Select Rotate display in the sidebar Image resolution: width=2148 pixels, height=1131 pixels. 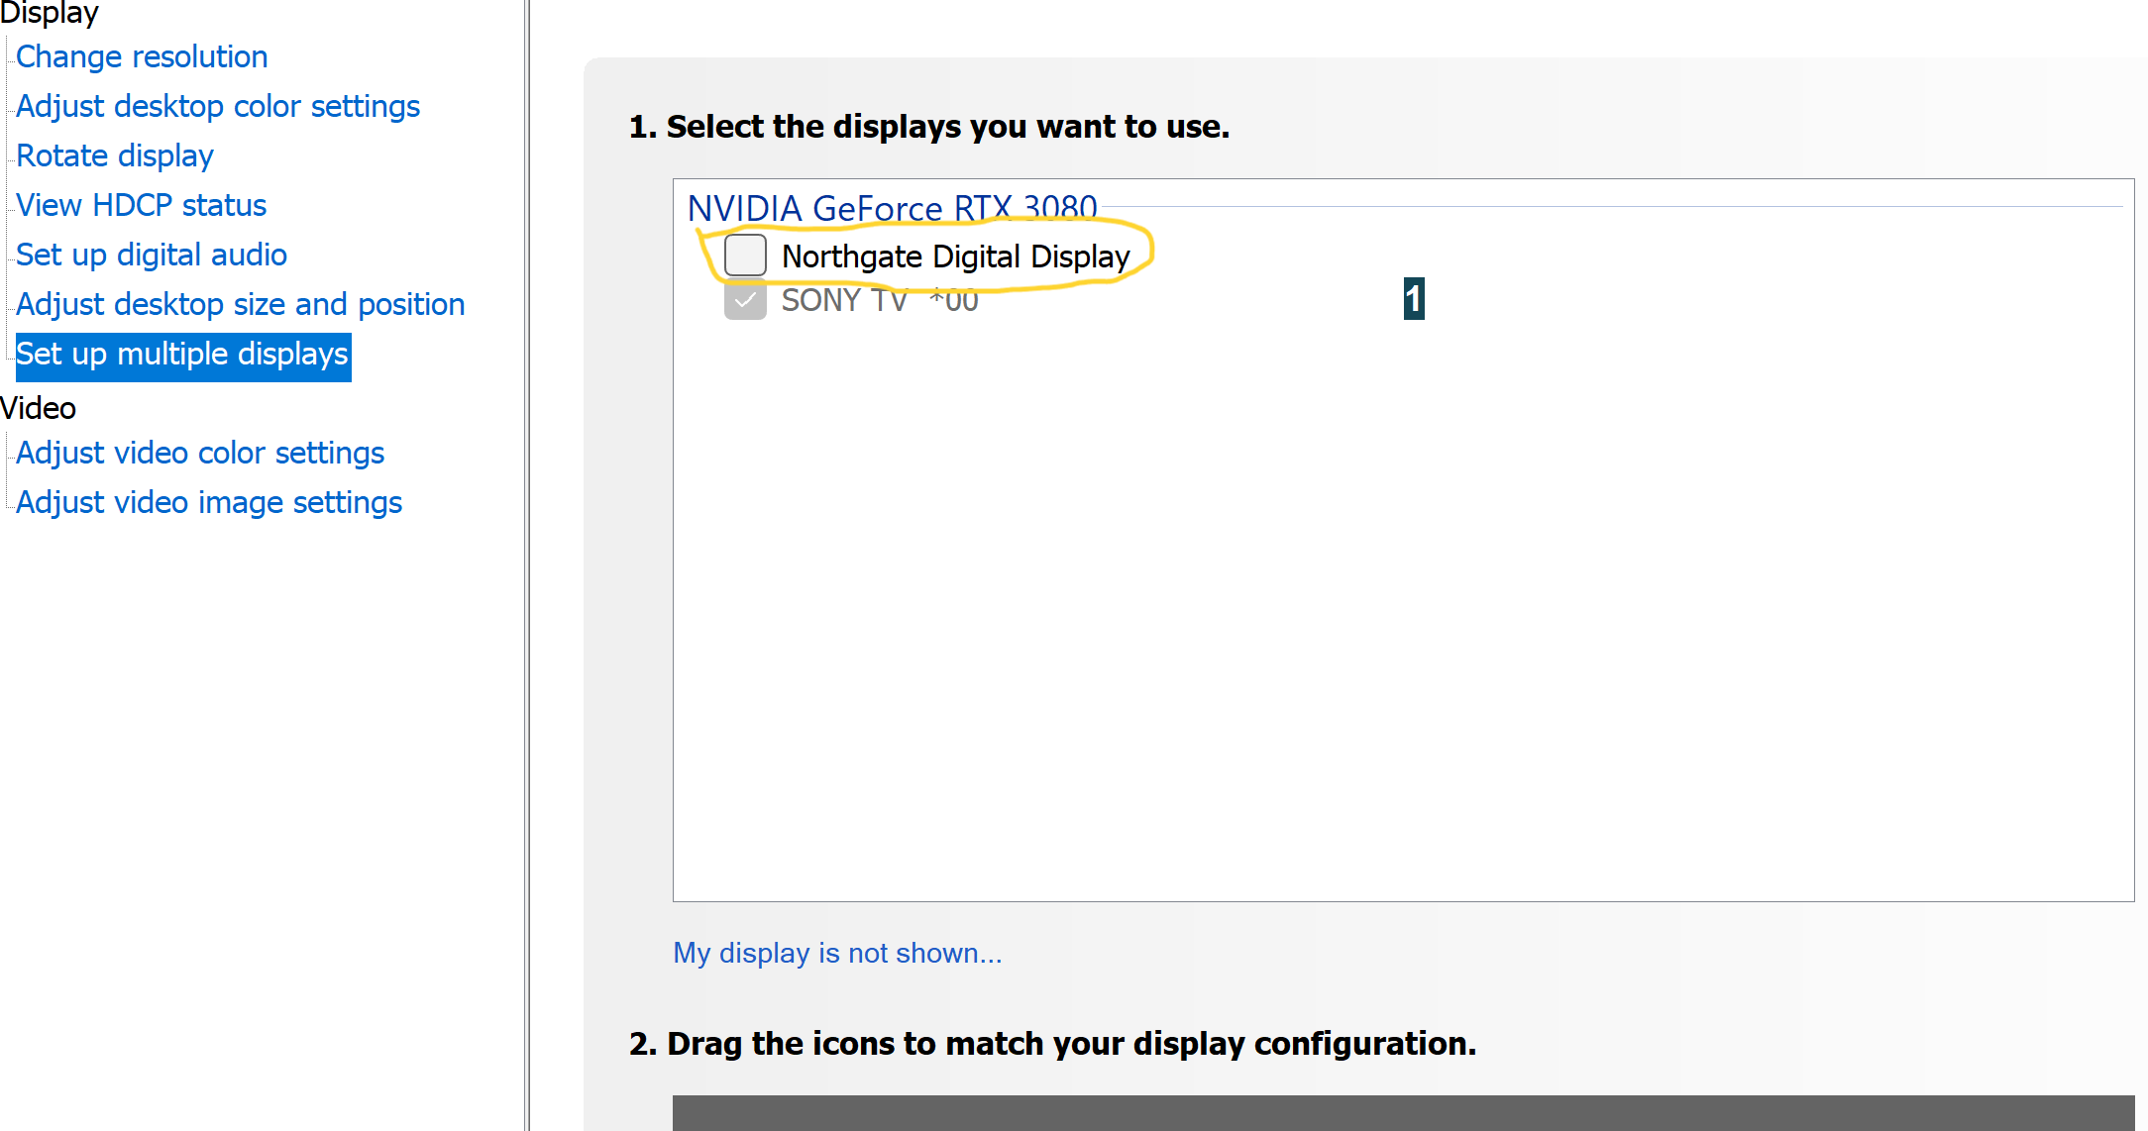click(x=115, y=155)
